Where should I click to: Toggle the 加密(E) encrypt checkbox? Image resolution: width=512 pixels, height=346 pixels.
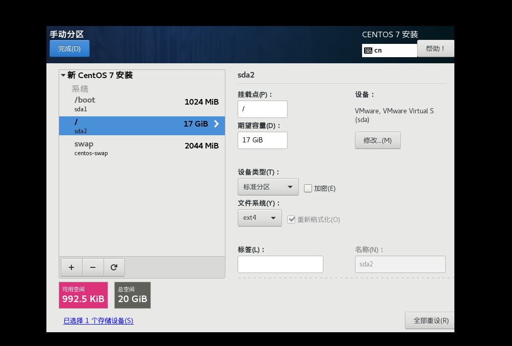tap(308, 188)
